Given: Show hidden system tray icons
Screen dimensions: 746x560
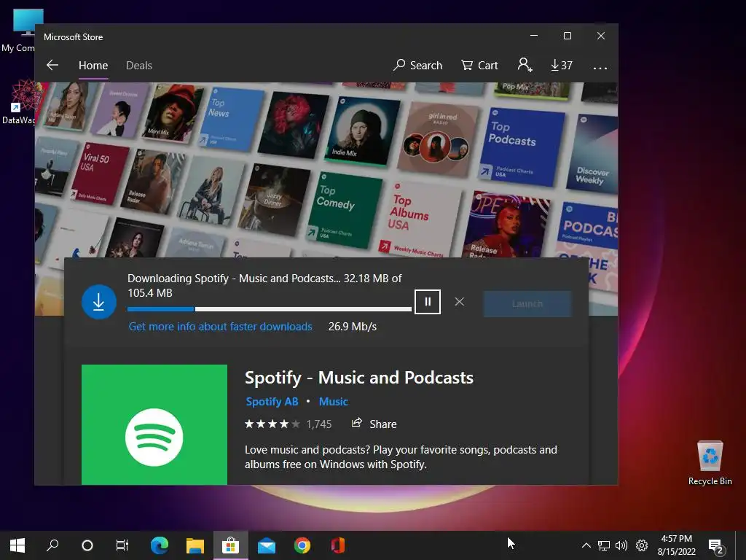Looking at the screenshot, I should point(586,545).
